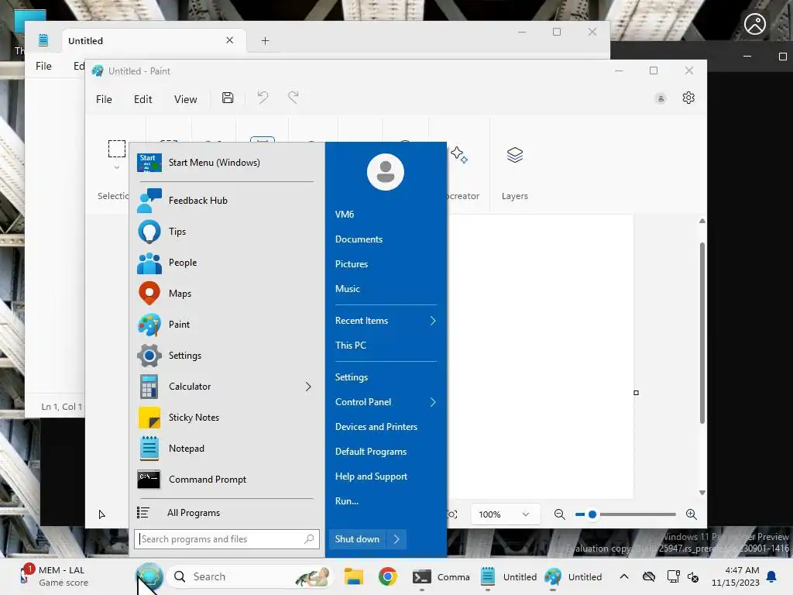Open the View menu in Paint
793x595 pixels.
click(186, 99)
